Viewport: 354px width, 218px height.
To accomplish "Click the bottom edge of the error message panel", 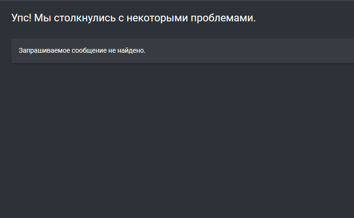I will click(x=181, y=62).
